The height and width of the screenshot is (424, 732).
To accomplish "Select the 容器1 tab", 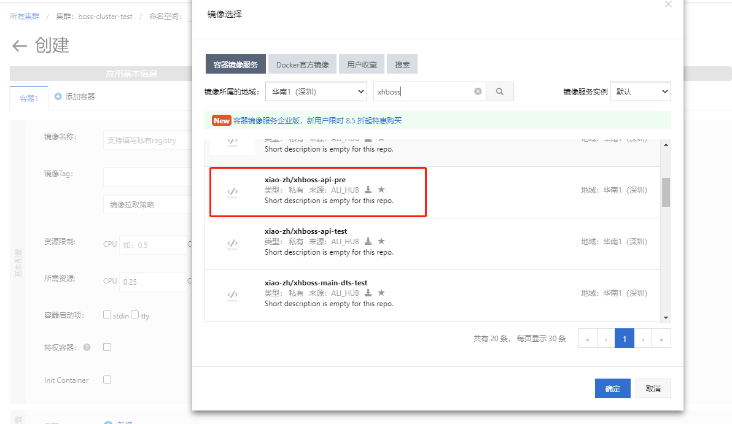I will [29, 98].
